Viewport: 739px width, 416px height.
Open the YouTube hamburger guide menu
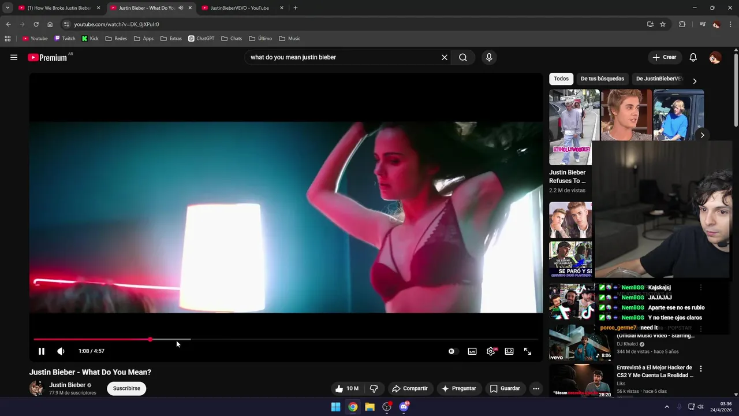pyautogui.click(x=14, y=57)
